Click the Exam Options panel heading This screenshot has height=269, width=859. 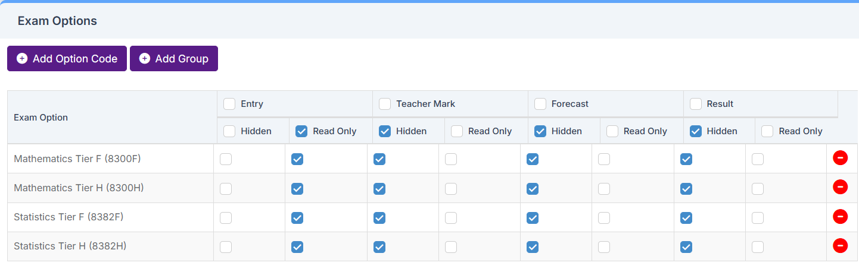(x=57, y=21)
